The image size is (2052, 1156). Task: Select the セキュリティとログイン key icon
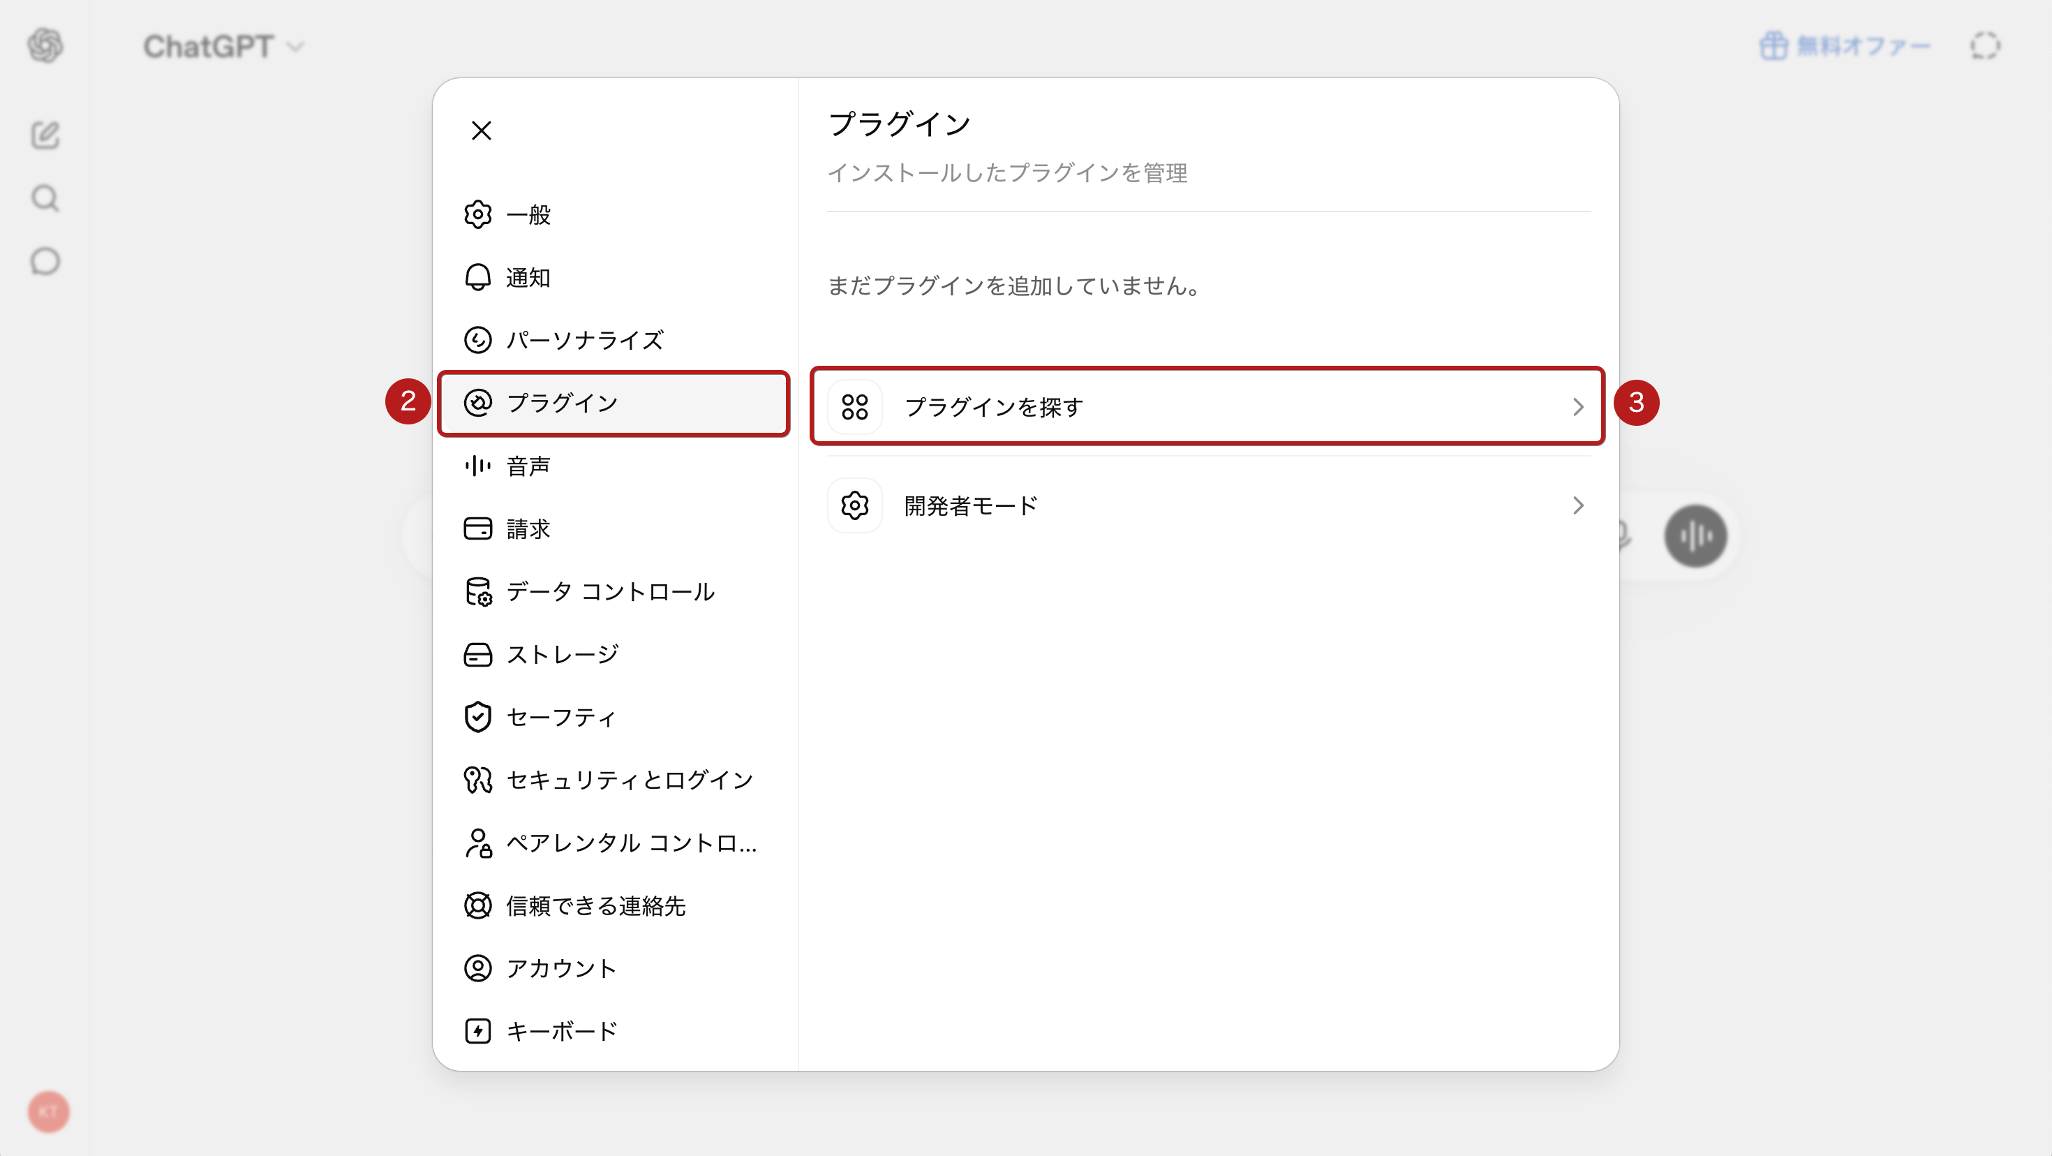point(478,780)
